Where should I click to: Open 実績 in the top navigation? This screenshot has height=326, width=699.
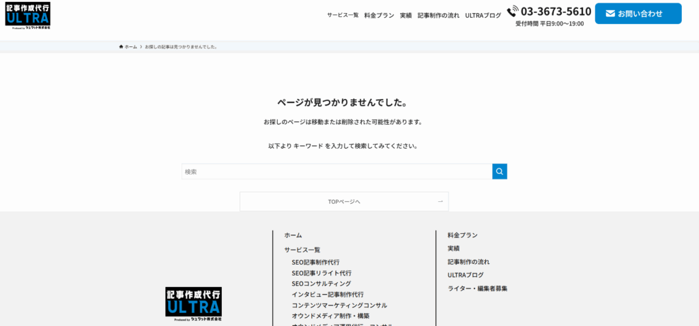click(405, 15)
